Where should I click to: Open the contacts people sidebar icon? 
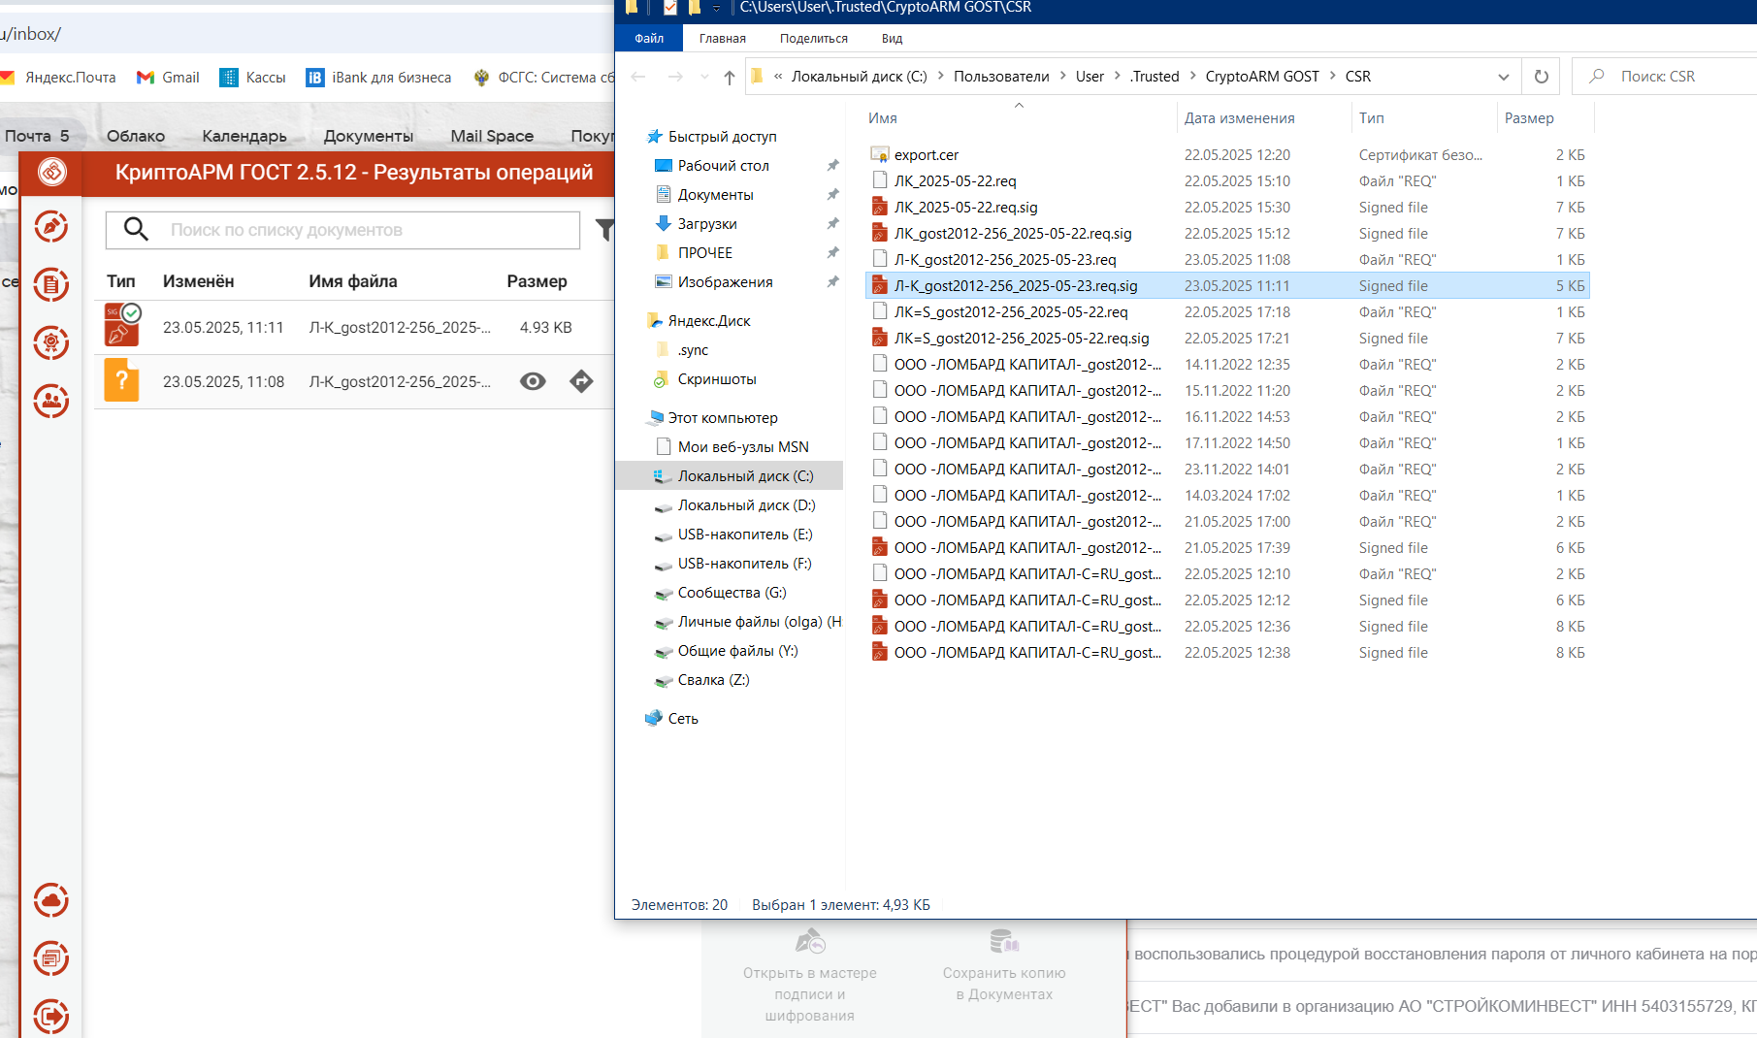point(51,400)
